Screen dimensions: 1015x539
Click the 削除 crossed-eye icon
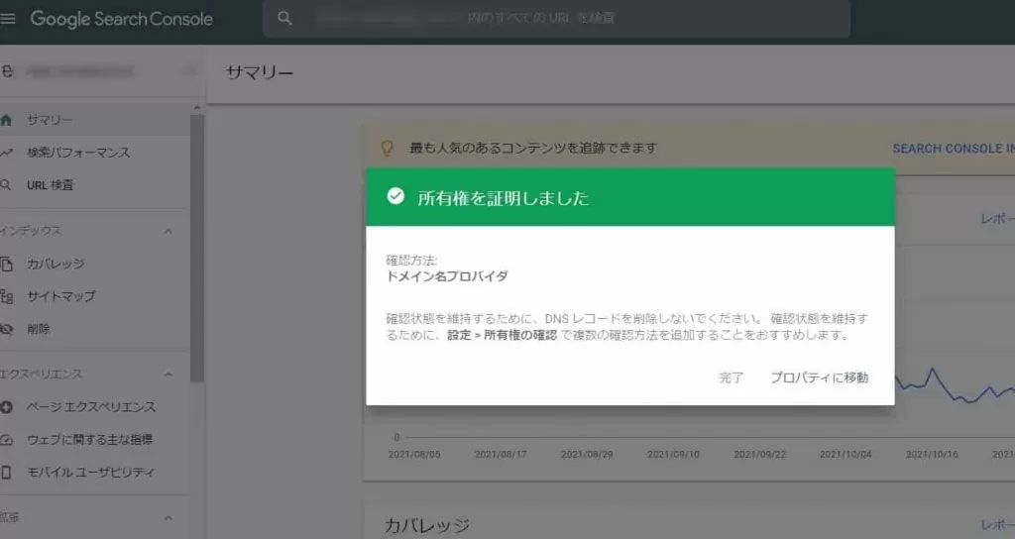[x=7, y=329]
